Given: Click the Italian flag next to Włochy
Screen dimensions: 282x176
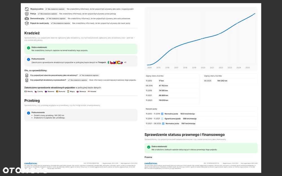Looking at the screenshot, I should coord(26,92).
